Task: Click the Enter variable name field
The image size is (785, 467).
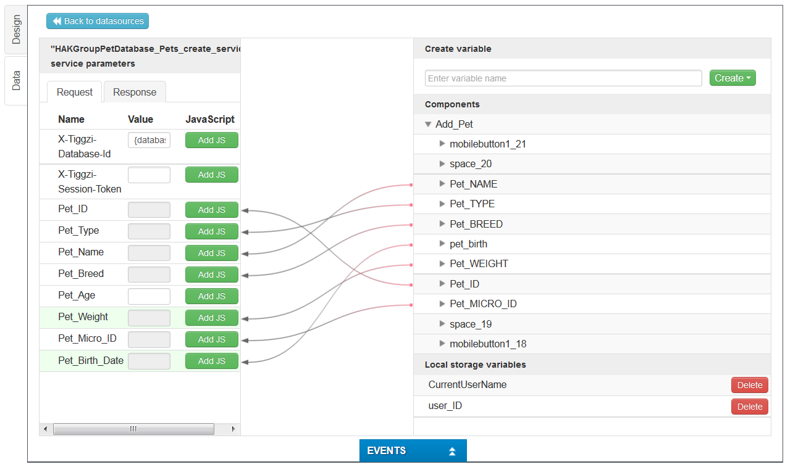Action: coord(563,78)
